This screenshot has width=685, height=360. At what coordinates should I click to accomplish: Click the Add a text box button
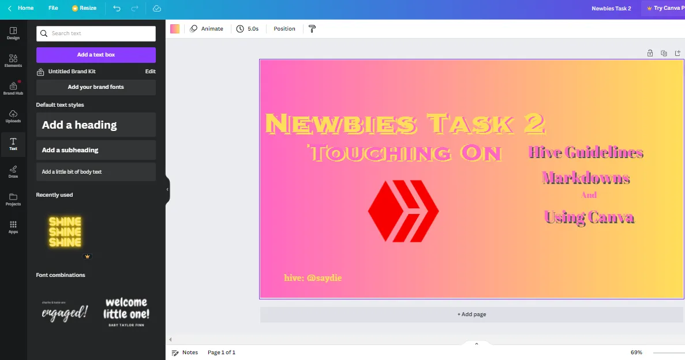click(x=96, y=55)
